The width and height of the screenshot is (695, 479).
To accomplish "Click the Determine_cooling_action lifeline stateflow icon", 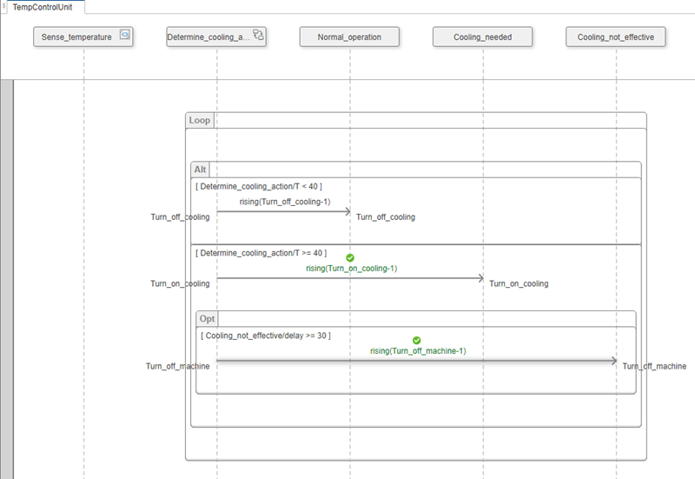I will tap(258, 36).
